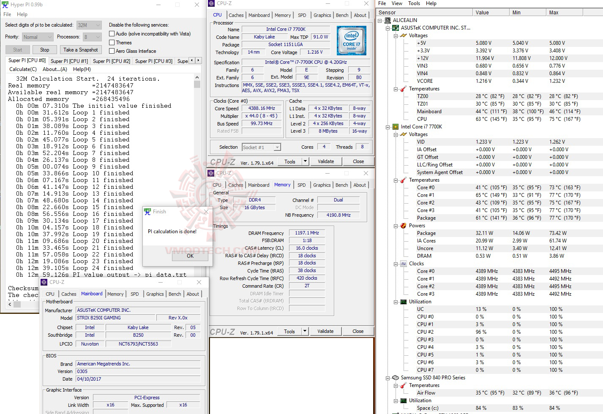Click the Clocks icon in the sensor tree
Screen dimensions: 603x414
click(x=404, y=264)
